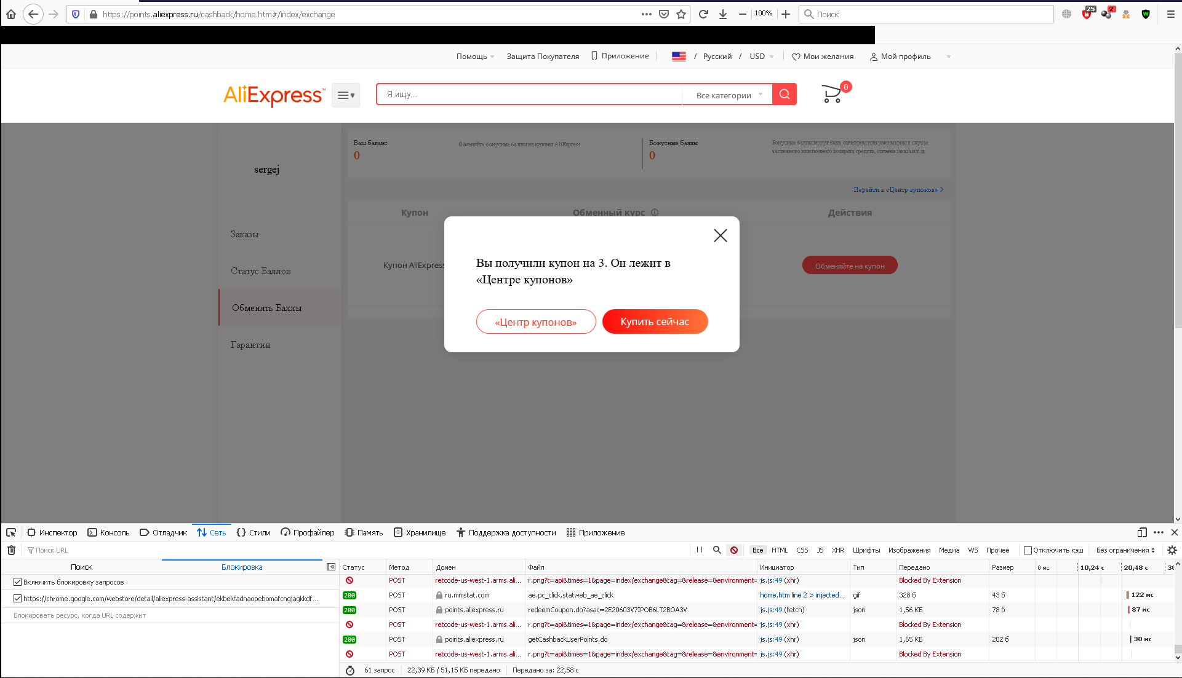Open the Защита Покупателя link

pos(543,57)
